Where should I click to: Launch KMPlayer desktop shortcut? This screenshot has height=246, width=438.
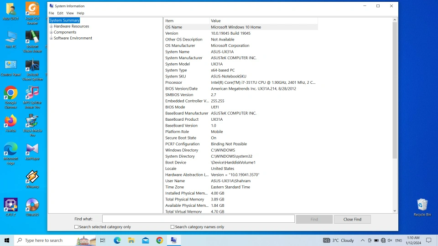[x=32, y=151]
